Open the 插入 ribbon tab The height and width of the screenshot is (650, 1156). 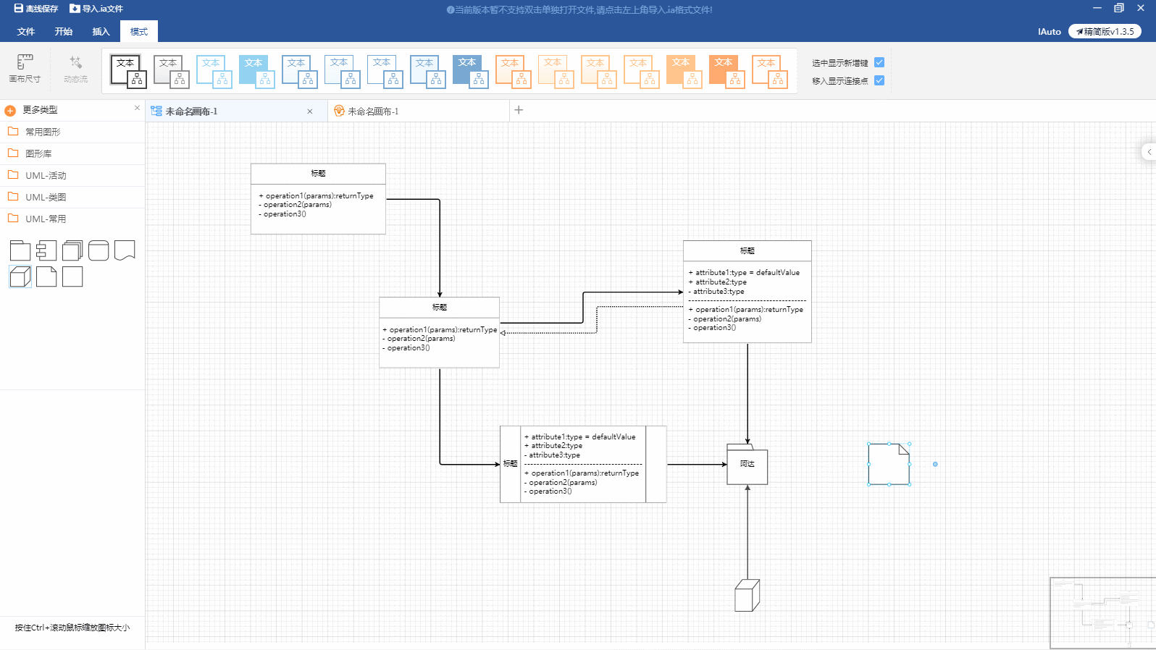101,32
